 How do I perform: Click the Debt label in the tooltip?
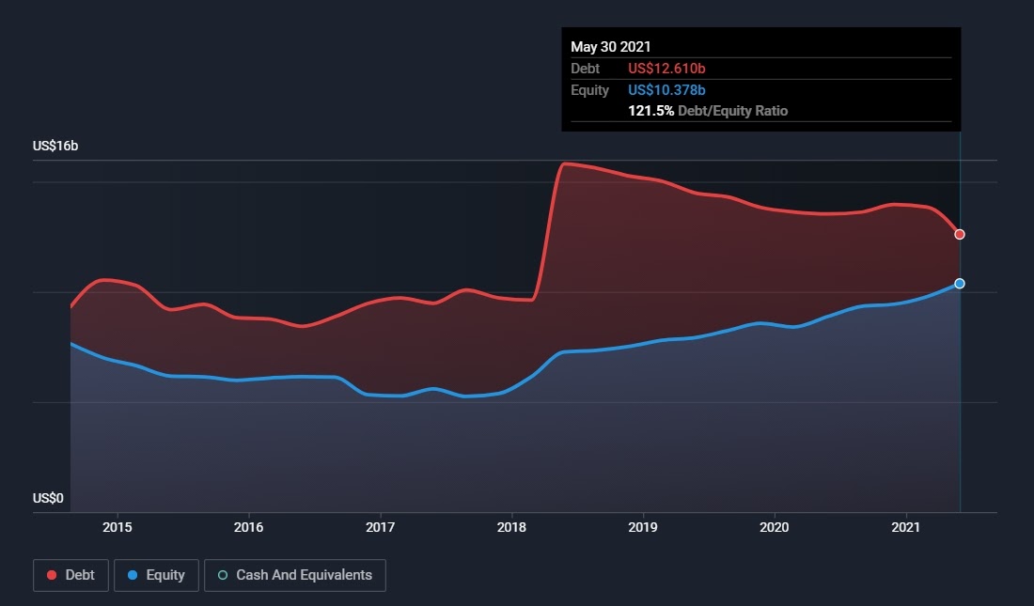pyautogui.click(x=585, y=69)
